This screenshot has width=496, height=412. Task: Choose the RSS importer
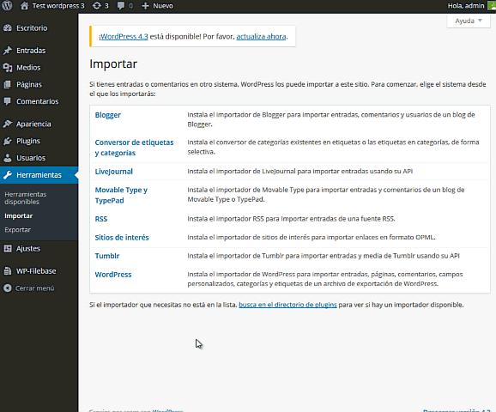click(101, 219)
